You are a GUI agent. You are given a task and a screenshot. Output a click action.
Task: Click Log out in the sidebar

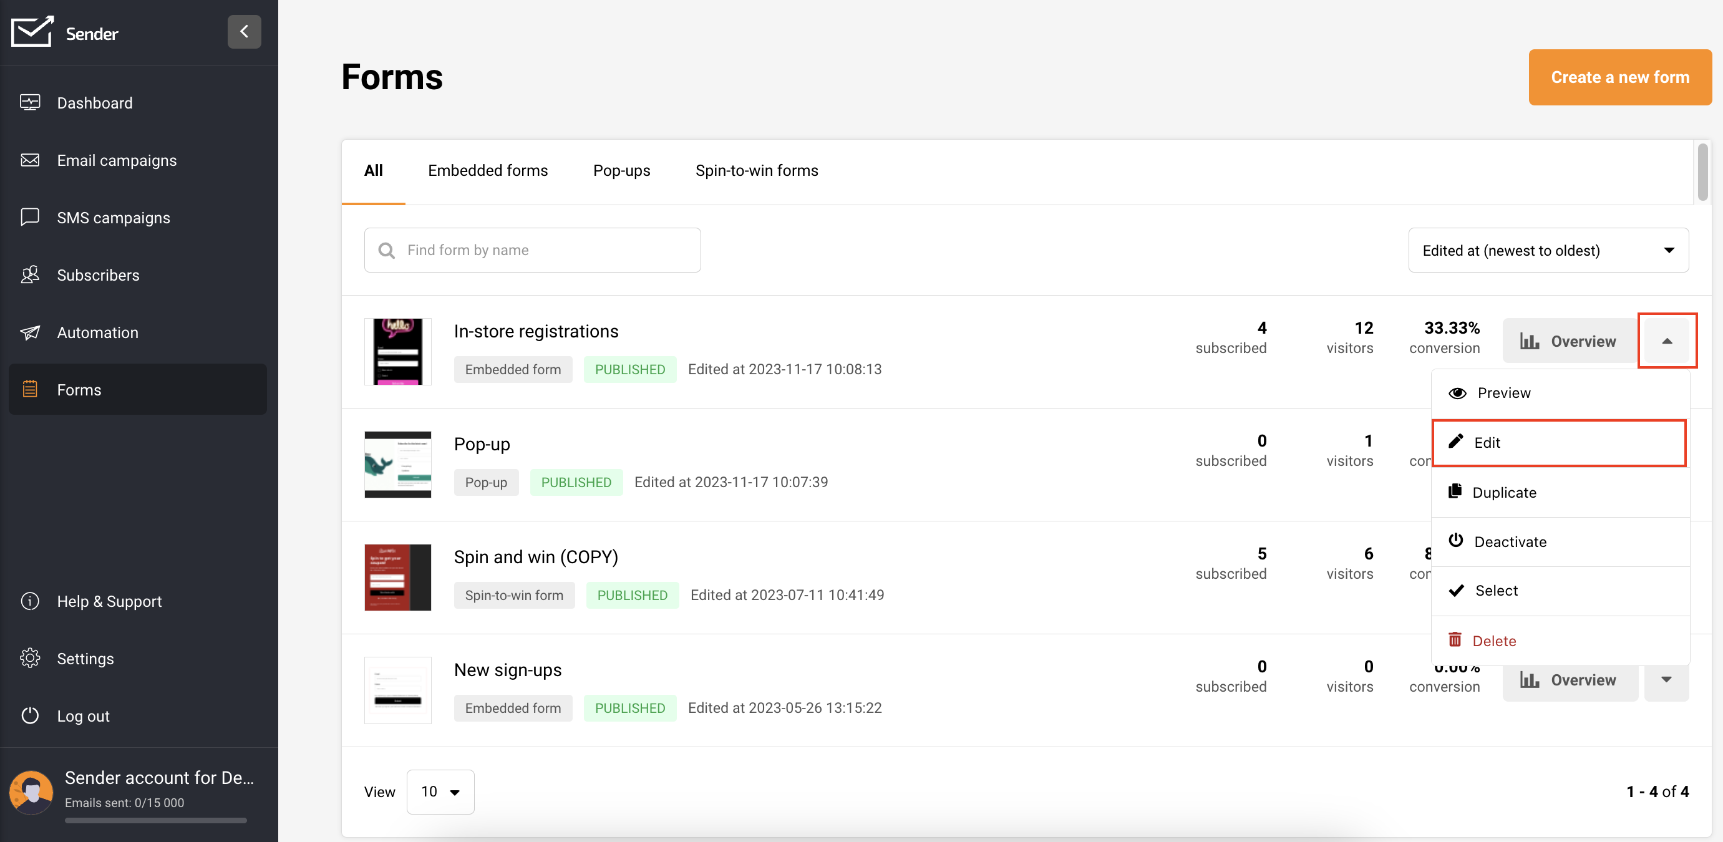[x=82, y=715]
